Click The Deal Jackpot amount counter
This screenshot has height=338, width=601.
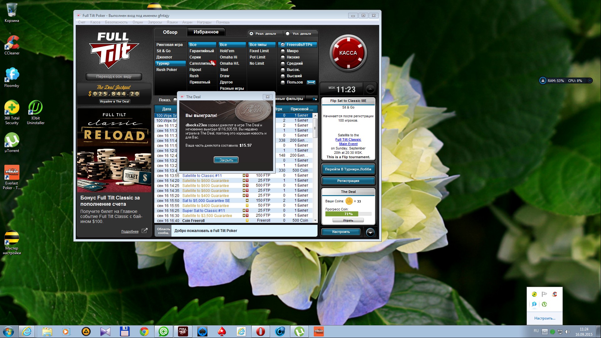114,94
